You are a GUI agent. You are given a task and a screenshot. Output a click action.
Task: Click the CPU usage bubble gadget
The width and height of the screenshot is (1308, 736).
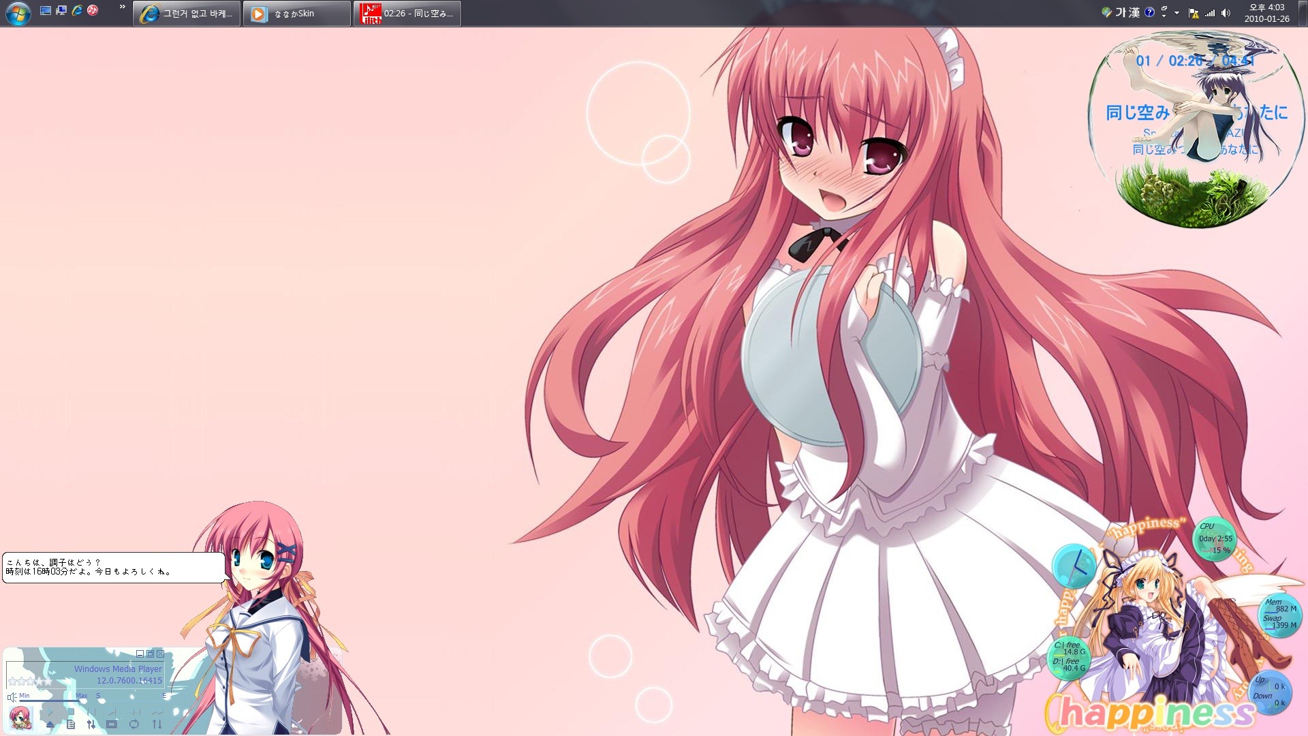point(1215,538)
